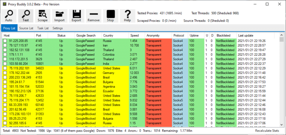This screenshot has height=135, width=286.
Task: Tick checkbox next to 75.119.202.181
Action: (x=5, y=68)
